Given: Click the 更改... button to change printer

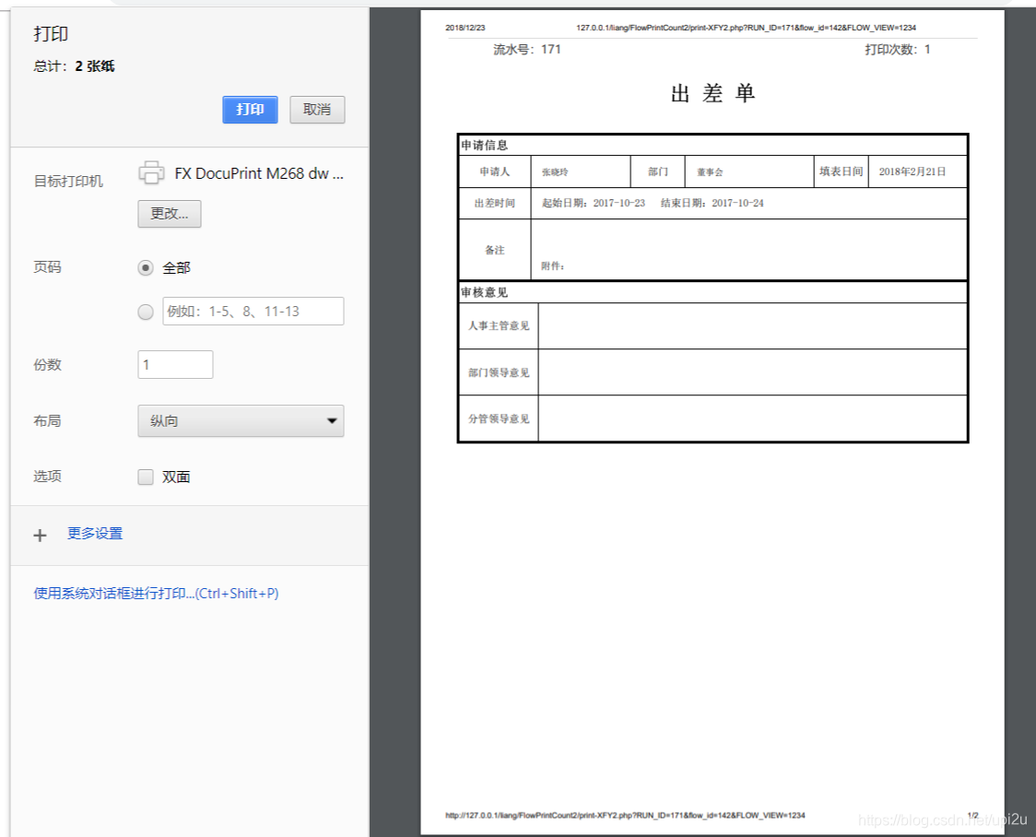Looking at the screenshot, I should point(169,214).
